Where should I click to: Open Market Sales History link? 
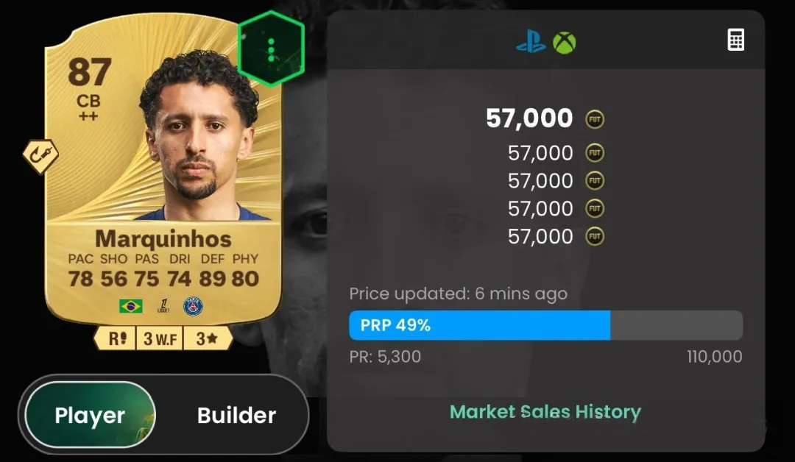coord(545,412)
